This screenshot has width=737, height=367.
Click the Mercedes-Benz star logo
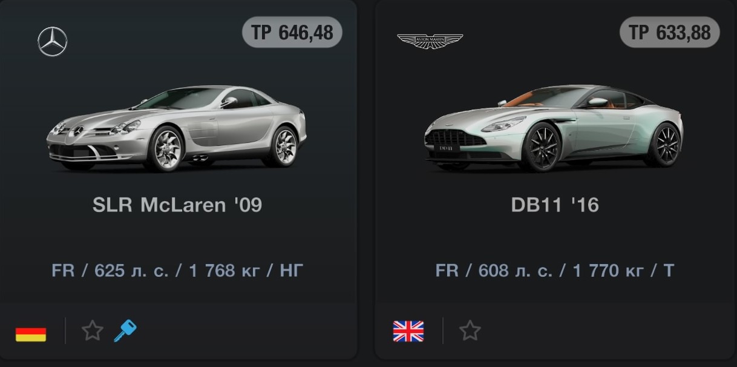coord(53,42)
